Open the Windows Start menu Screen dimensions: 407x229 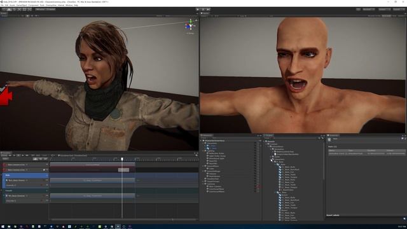coord(3,226)
